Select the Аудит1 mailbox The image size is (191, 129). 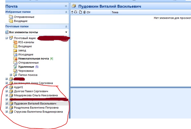pyautogui.click(x=18, y=87)
